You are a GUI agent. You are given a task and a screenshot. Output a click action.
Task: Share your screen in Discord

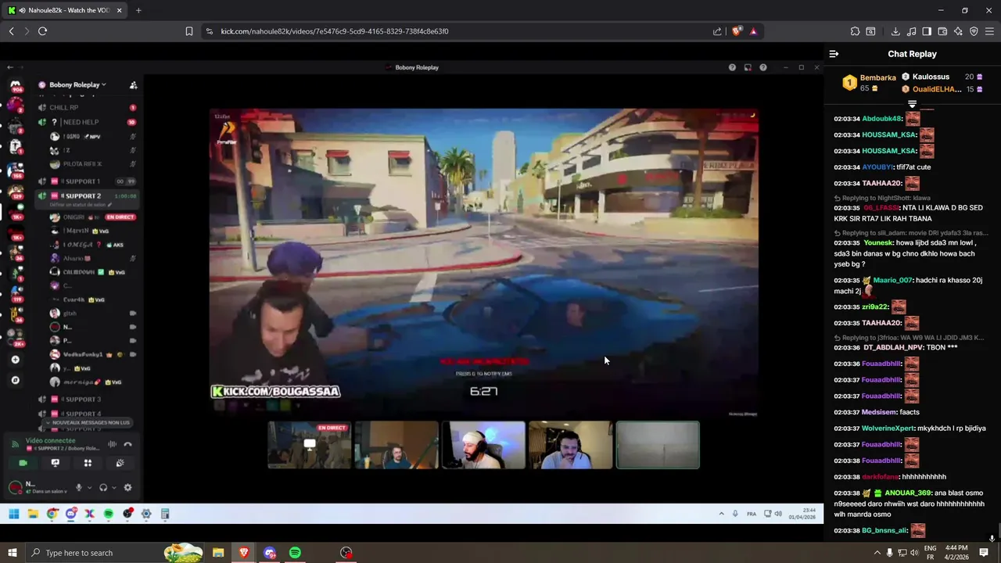click(55, 463)
